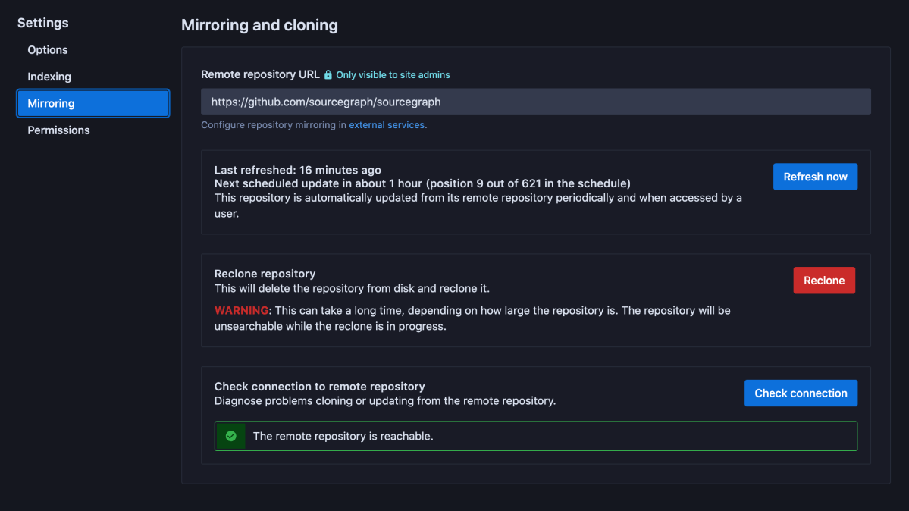Click the 'Check connection to remote repository' heading
Image resolution: width=909 pixels, height=511 pixels.
pyautogui.click(x=319, y=386)
